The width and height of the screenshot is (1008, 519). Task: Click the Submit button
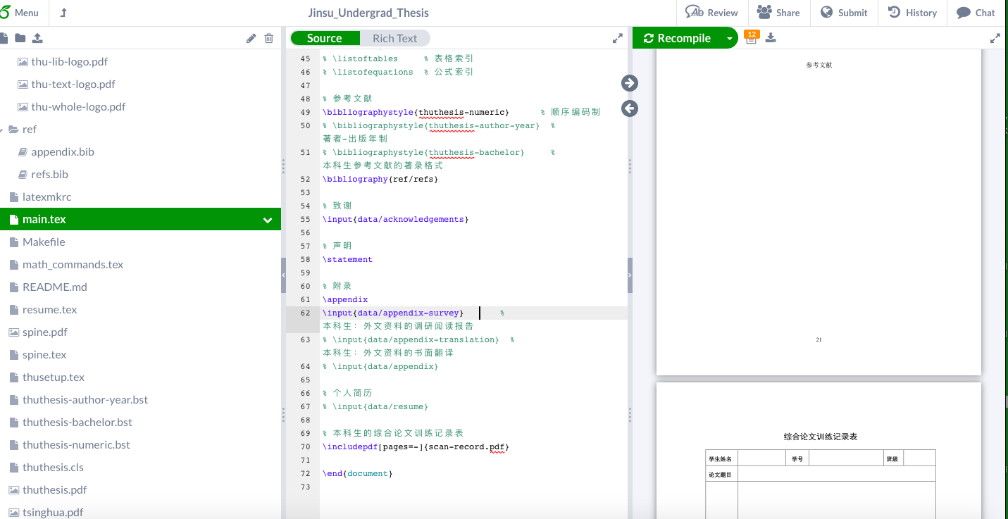point(844,13)
